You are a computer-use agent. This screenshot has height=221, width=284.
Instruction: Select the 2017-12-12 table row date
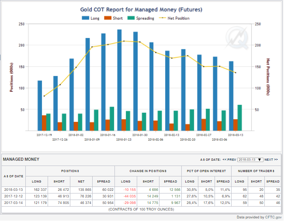pos(14,197)
